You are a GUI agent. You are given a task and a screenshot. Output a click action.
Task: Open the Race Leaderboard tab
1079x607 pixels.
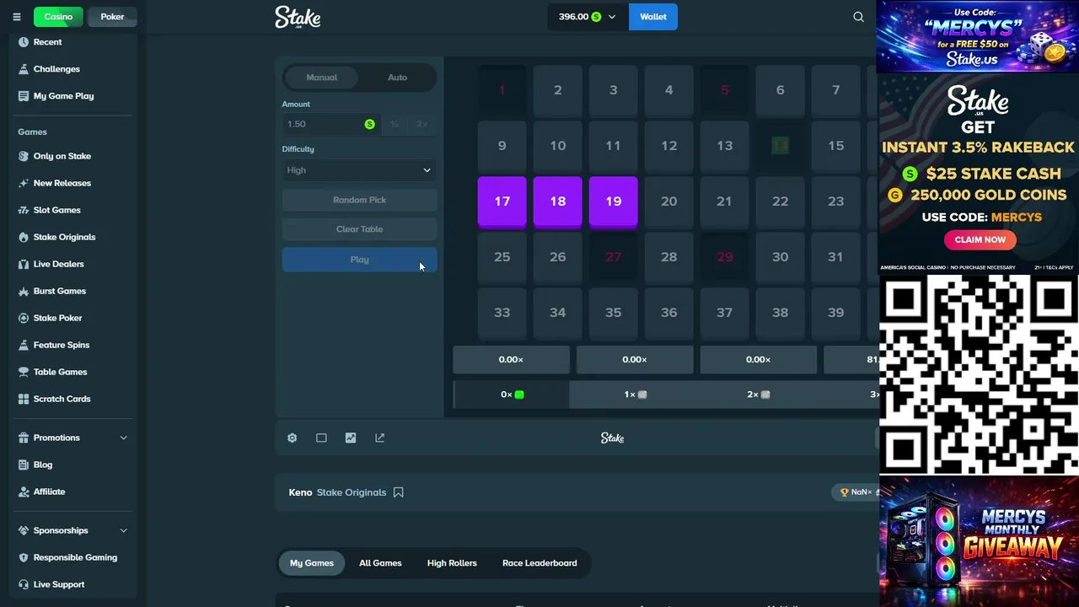pos(539,563)
